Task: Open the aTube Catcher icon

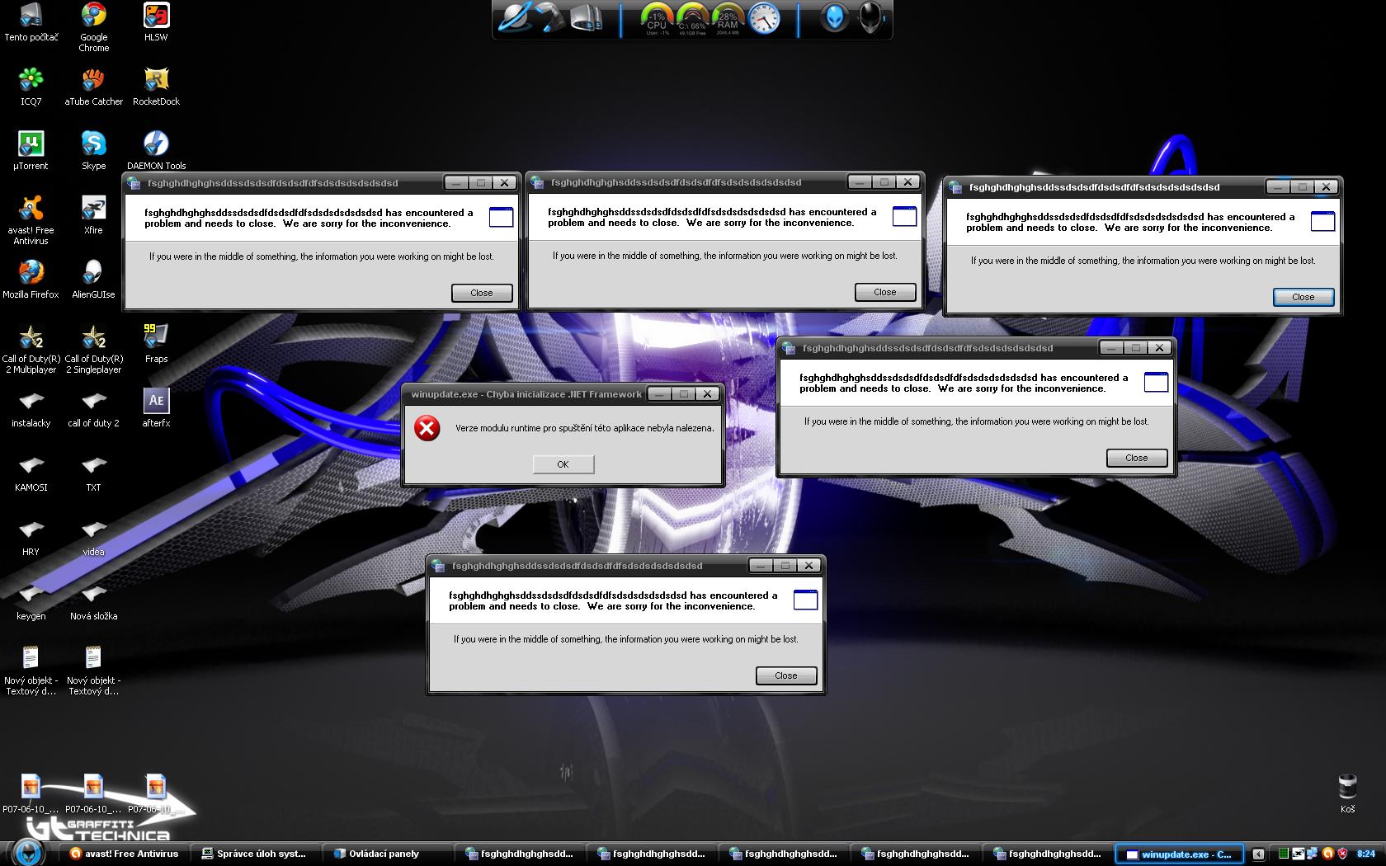Action: coord(93,80)
